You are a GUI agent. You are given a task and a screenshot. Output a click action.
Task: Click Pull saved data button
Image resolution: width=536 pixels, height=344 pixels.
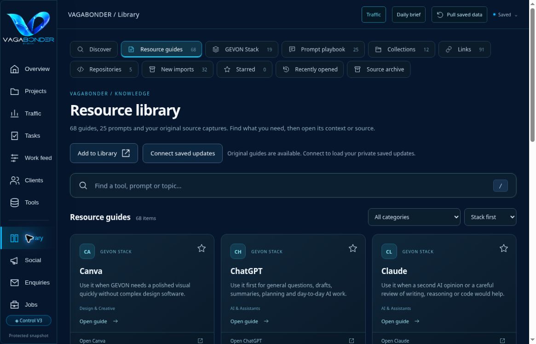tap(459, 15)
